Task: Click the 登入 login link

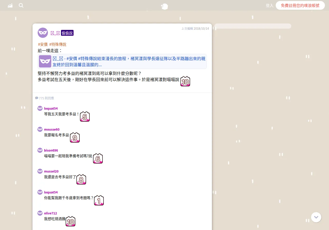Action: point(270,5)
